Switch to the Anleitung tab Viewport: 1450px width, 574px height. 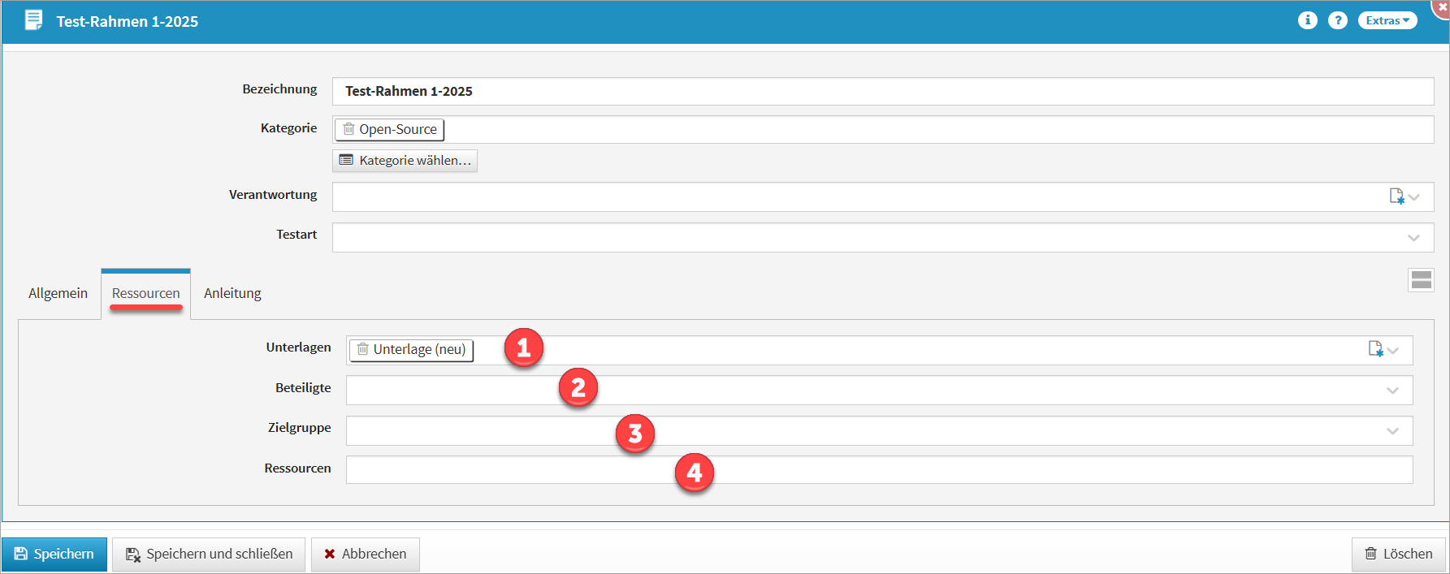(232, 293)
